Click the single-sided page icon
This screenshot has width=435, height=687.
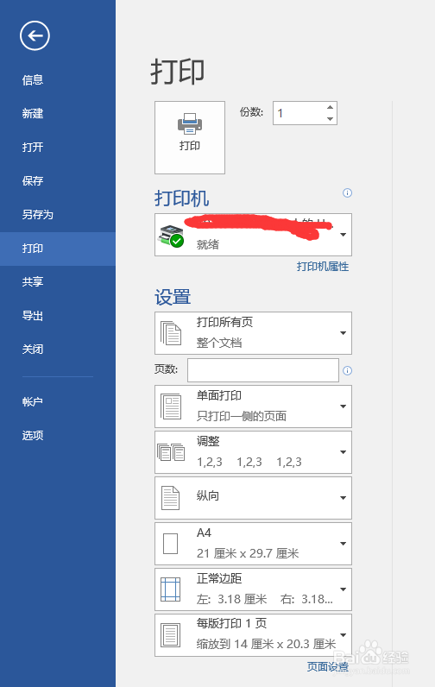click(x=171, y=407)
